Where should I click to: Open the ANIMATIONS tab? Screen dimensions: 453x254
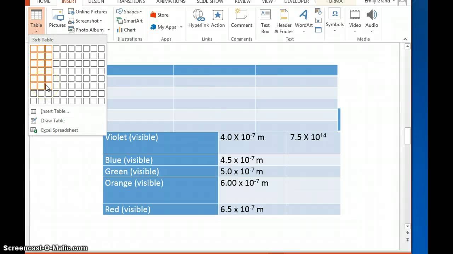[x=171, y=2]
